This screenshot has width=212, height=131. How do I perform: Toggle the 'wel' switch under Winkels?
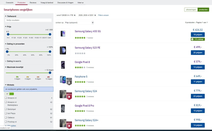pos(9,94)
